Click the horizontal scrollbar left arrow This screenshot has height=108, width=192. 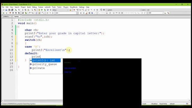pos(3,100)
